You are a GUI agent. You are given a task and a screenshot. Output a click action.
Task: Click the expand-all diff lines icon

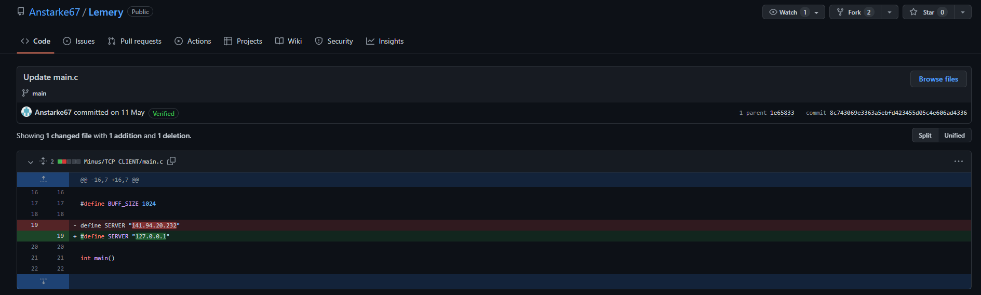pos(43,161)
